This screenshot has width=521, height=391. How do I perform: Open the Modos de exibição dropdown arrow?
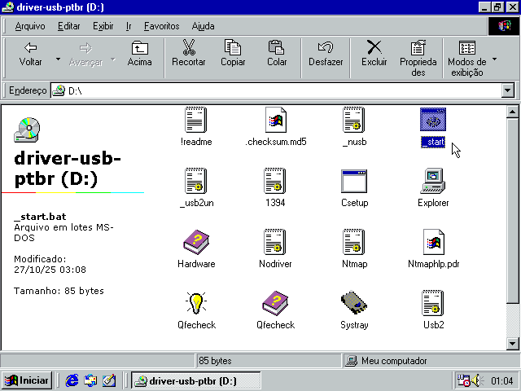[494, 60]
